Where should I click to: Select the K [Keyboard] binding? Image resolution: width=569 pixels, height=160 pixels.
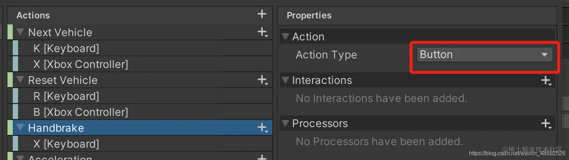(66, 48)
